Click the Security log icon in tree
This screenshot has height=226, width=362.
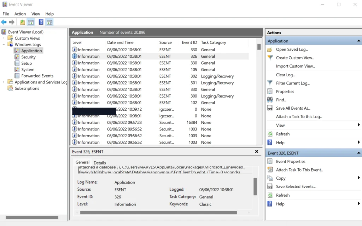(x=17, y=57)
